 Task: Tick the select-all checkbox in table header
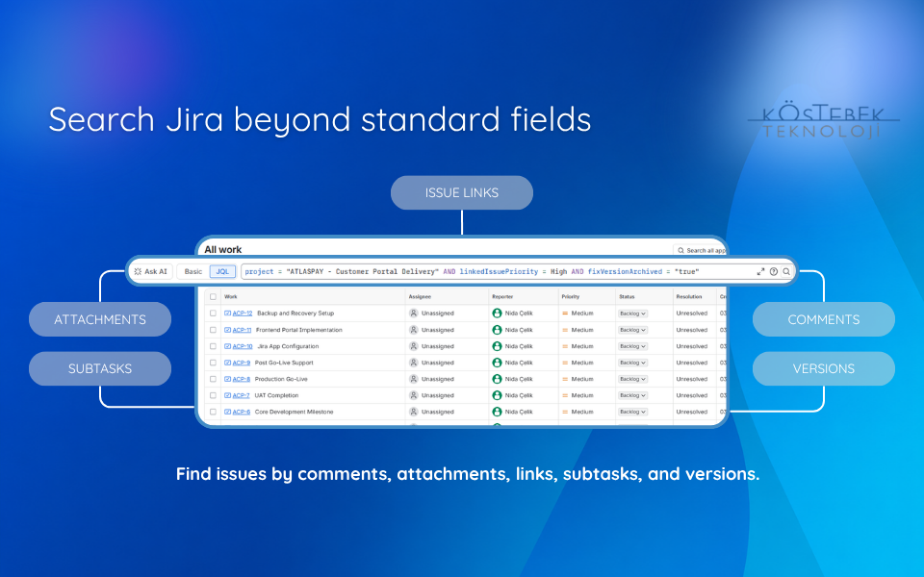213,297
